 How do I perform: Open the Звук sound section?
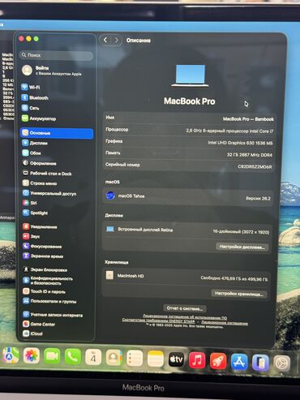click(31, 236)
